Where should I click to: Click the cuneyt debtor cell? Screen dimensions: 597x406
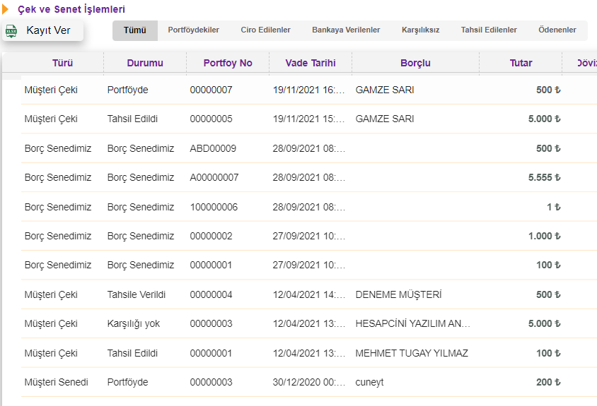[369, 383]
